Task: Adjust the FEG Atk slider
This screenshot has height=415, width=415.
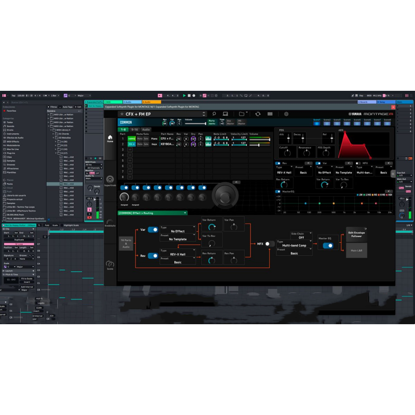Action: tap(288, 139)
